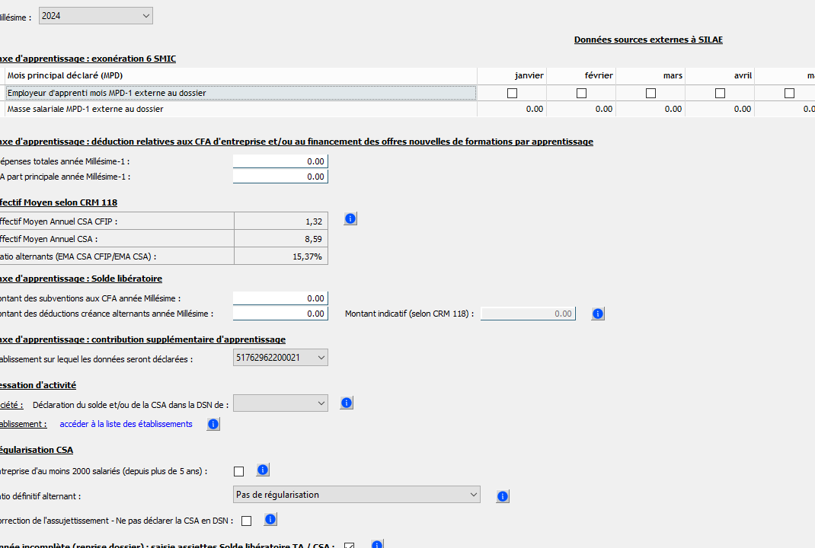815x548 pixels.
Task: Select février masse salariale cell 0.00
Action: [x=582, y=109]
